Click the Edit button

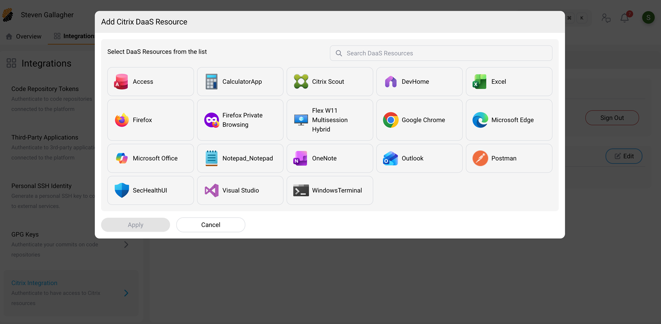624,156
